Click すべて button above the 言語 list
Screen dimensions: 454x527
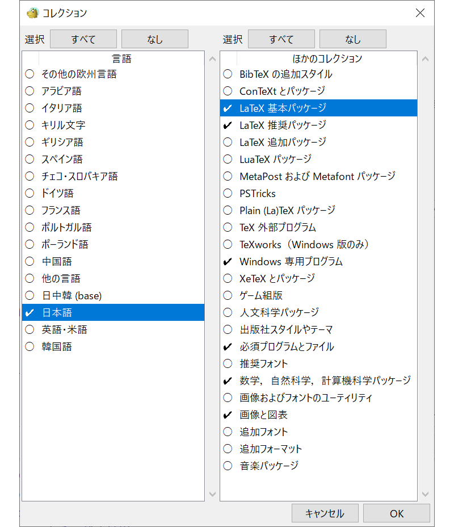(83, 39)
